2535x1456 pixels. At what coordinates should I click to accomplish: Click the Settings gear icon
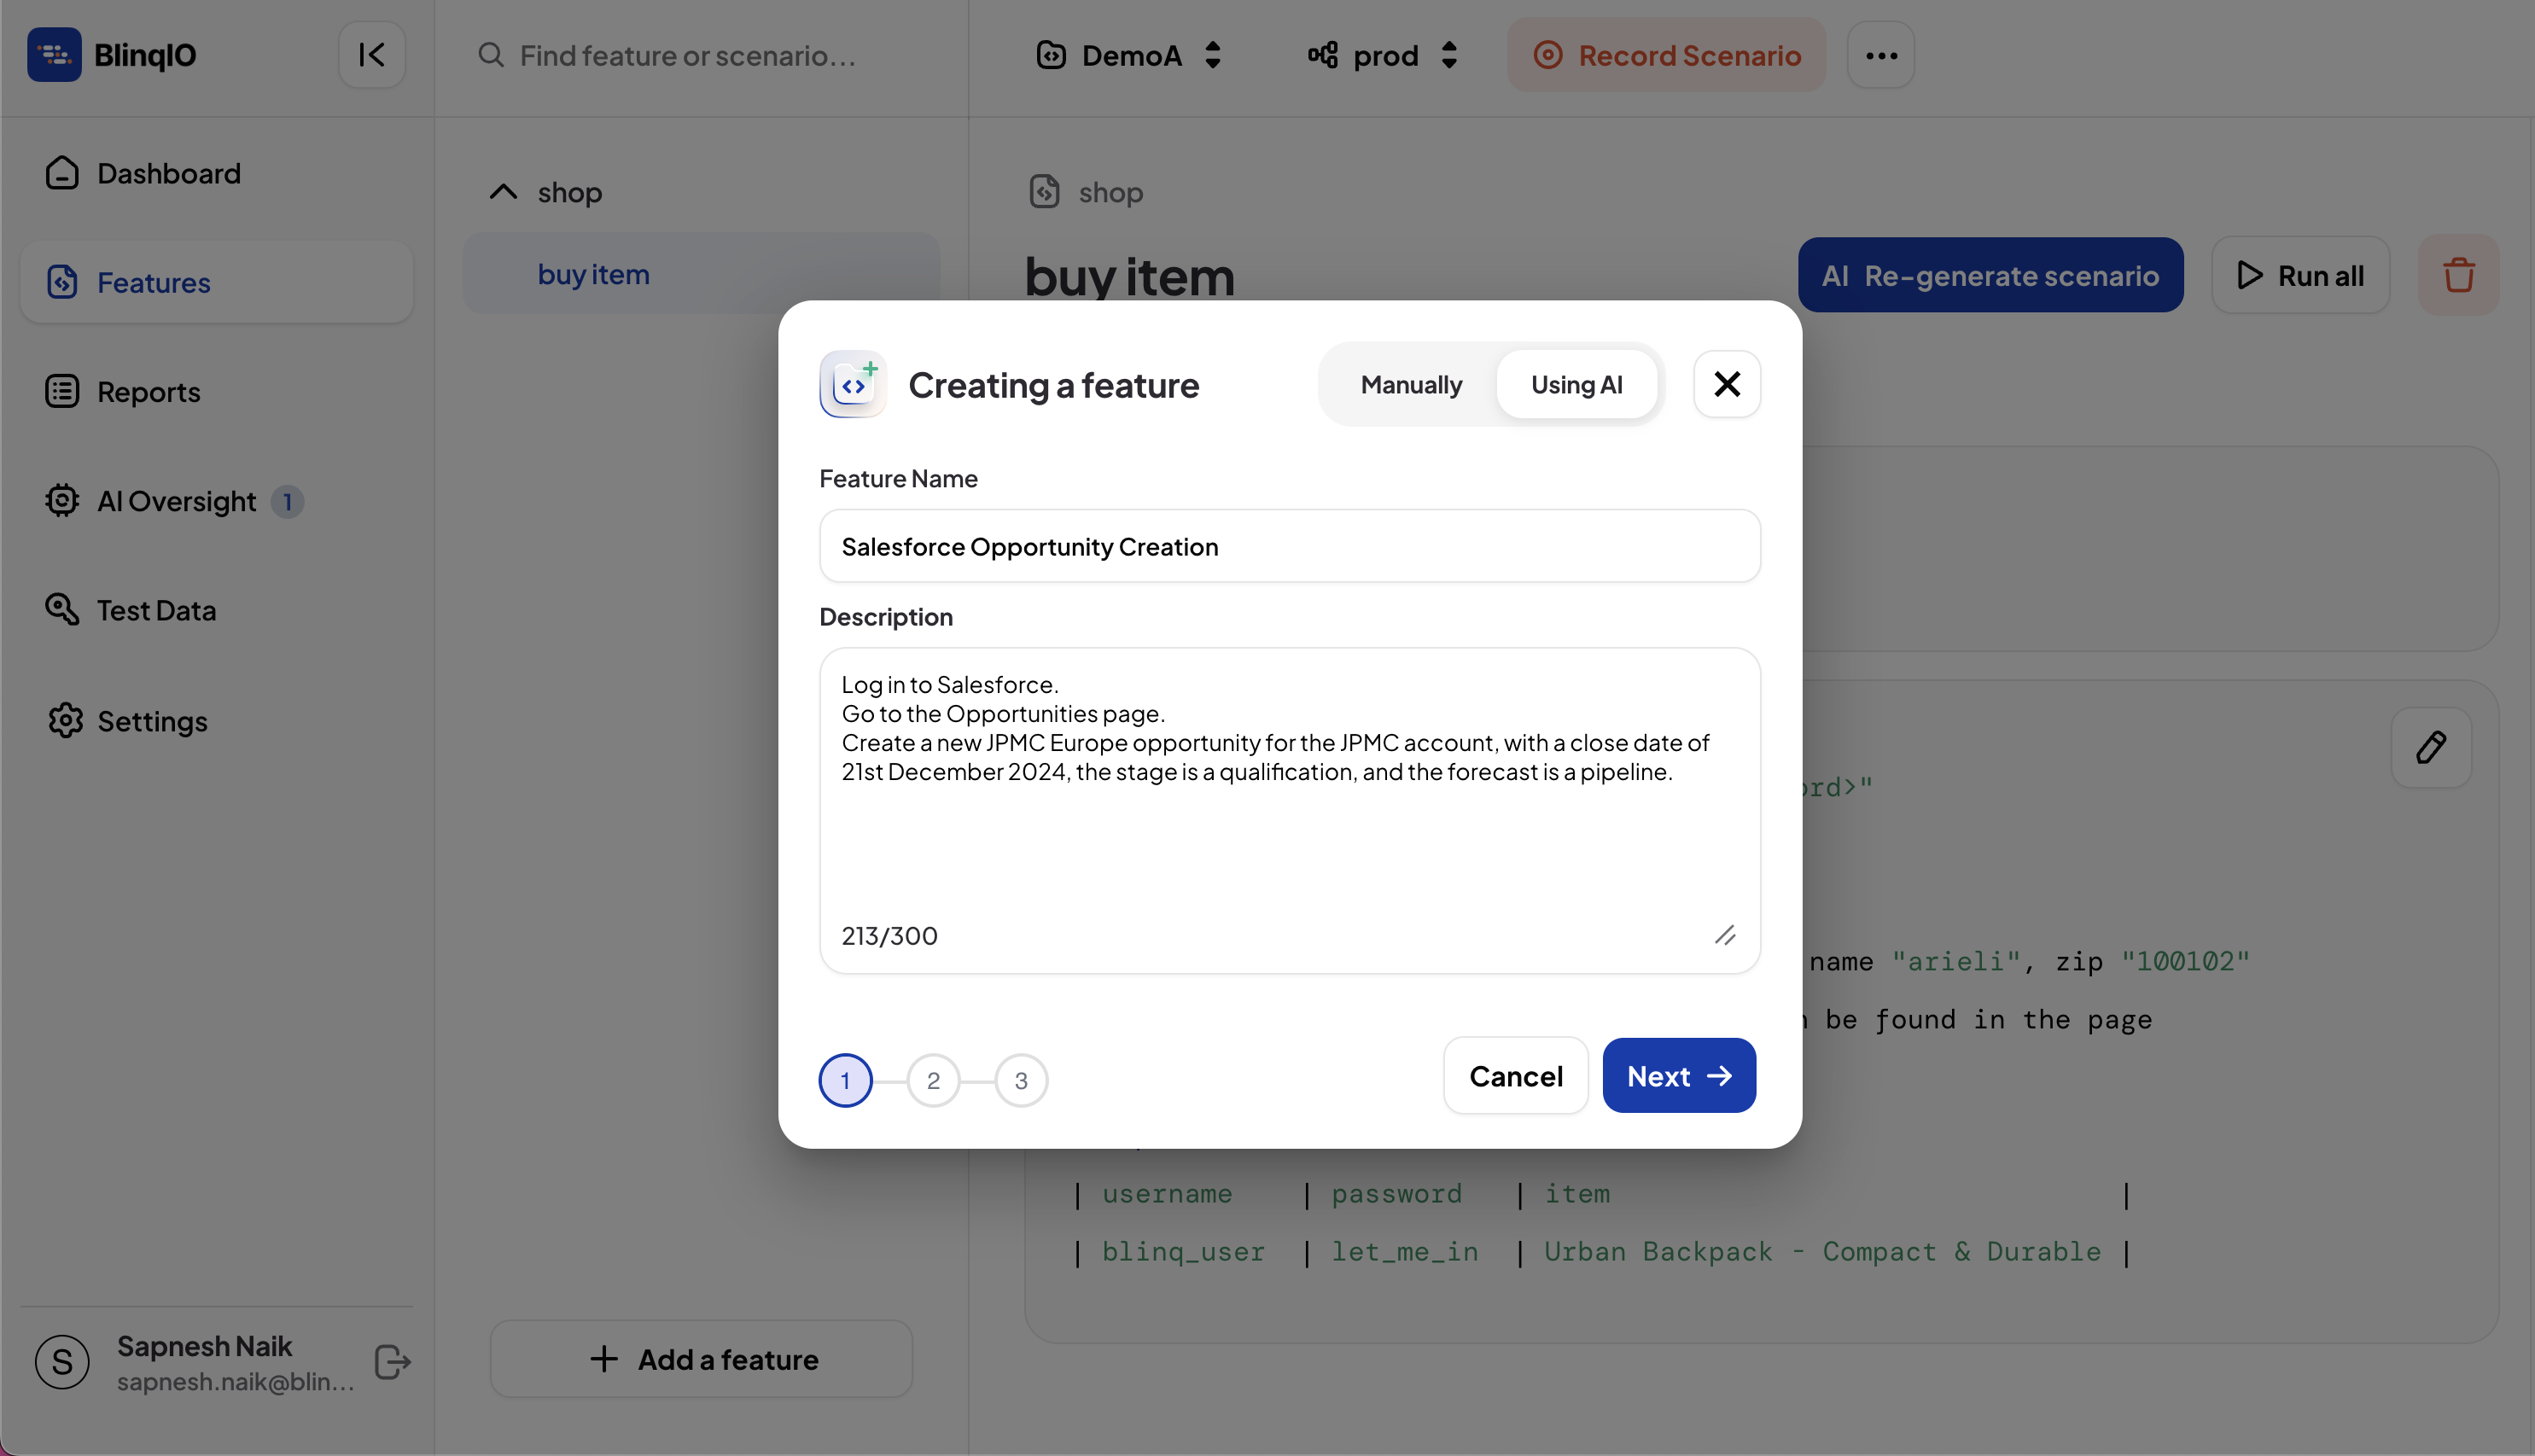tap(65, 720)
